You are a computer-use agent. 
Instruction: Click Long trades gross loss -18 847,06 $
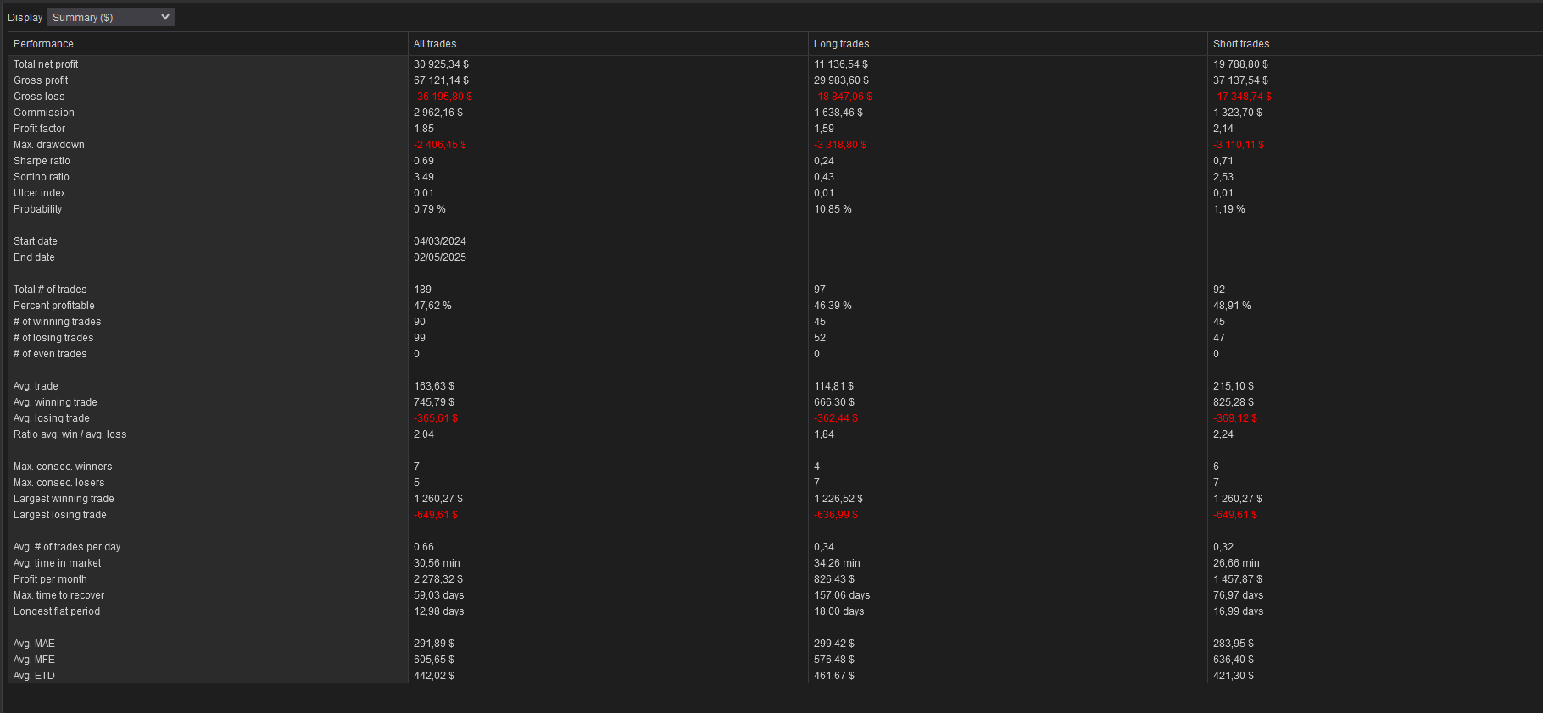843,97
